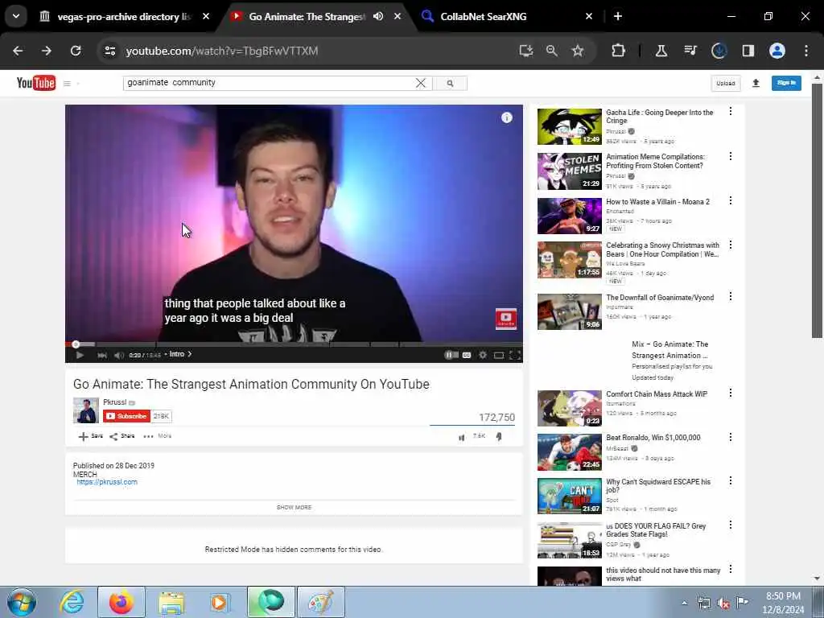
Task: View site information in the address bar
Action: point(109,51)
